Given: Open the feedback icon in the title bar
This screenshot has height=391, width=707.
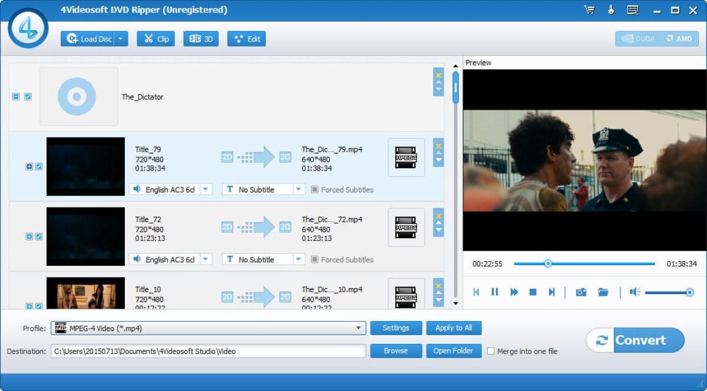Looking at the screenshot, I should click(x=634, y=9).
